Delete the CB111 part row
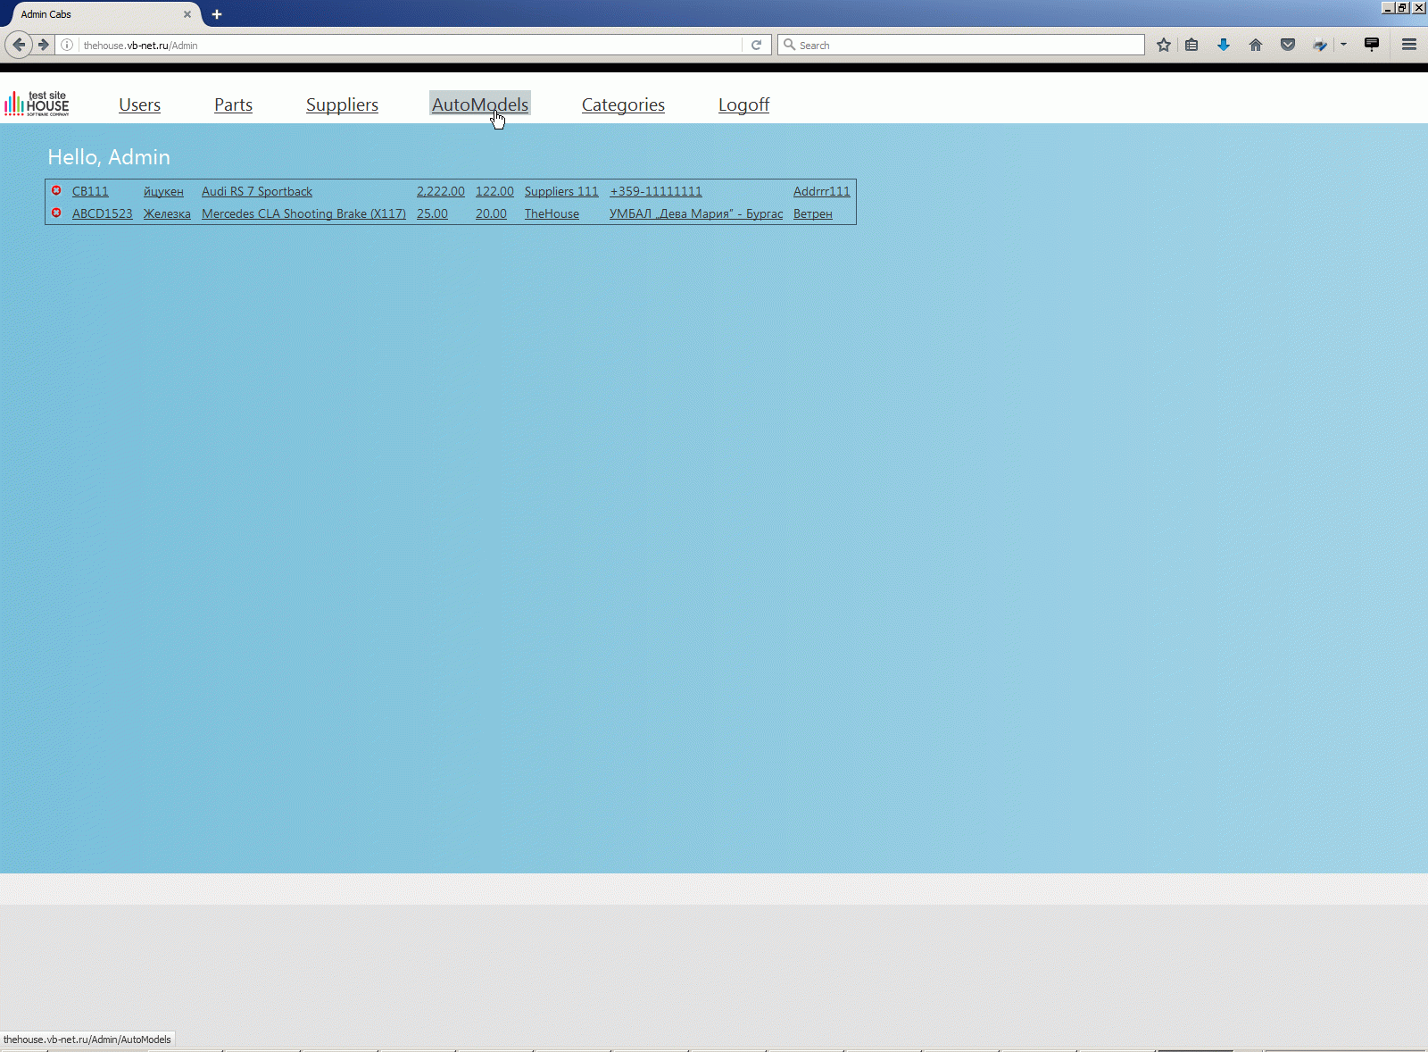The image size is (1428, 1052). 56,190
